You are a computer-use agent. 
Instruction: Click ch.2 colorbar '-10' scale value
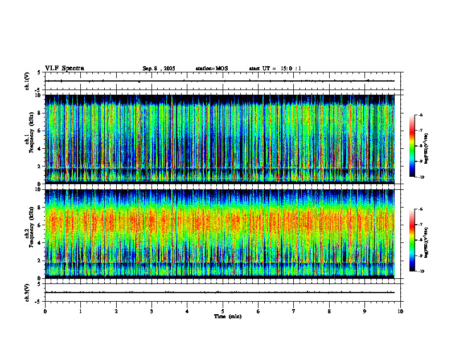421,271
